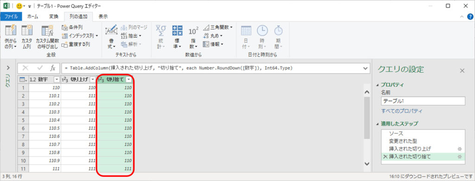Select the 変更された型 applied step

tap(423, 141)
